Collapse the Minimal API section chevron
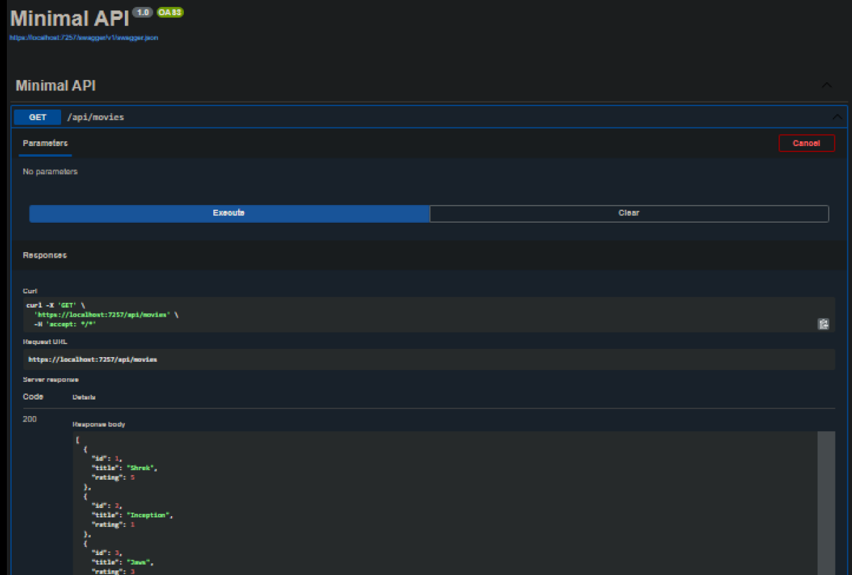This screenshot has width=852, height=575. (827, 86)
